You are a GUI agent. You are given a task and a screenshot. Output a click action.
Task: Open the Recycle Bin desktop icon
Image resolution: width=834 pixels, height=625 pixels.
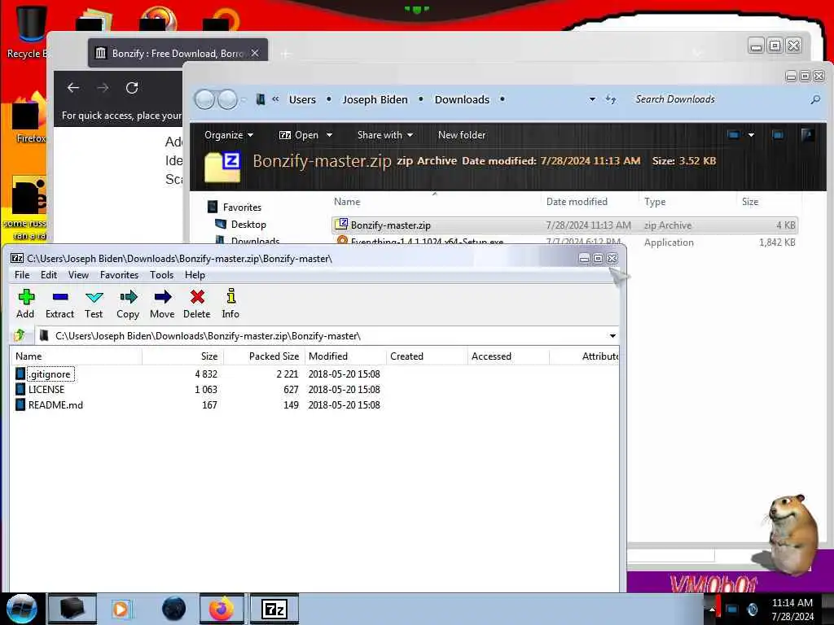tap(30, 31)
